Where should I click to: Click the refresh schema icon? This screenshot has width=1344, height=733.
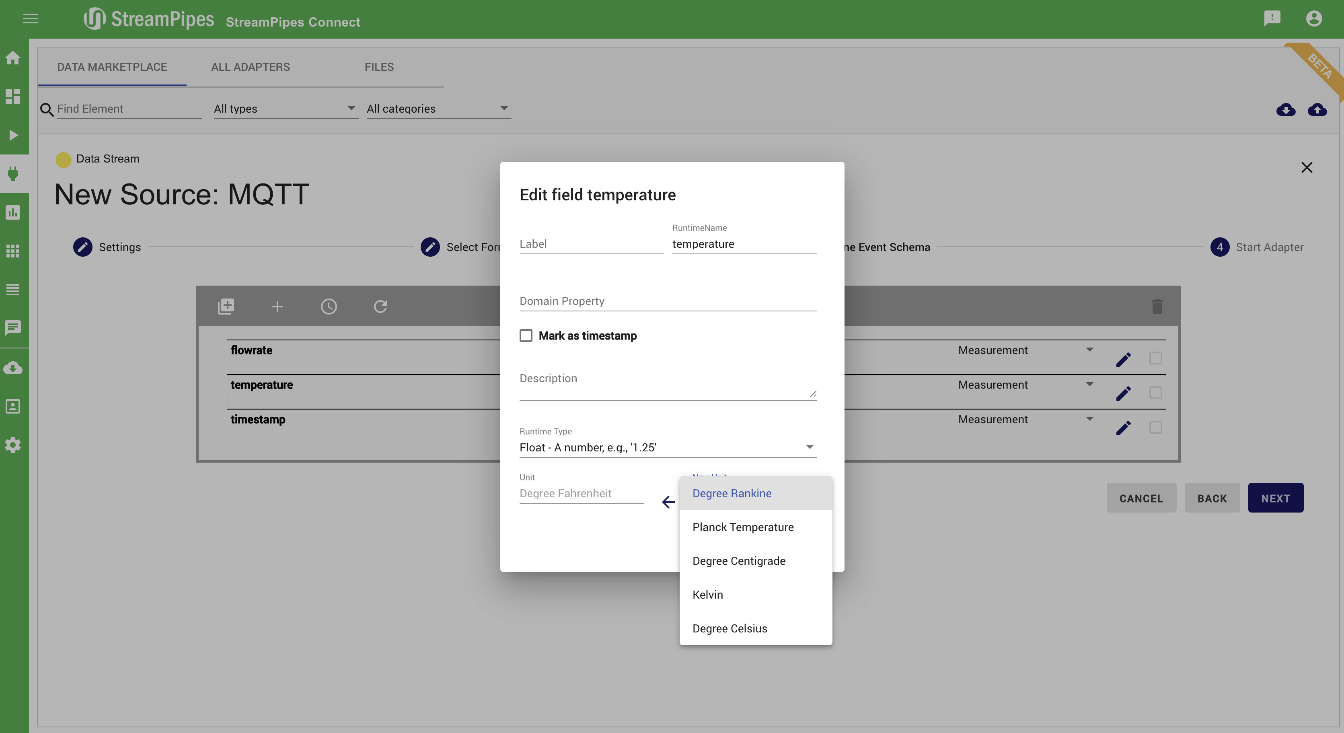click(x=380, y=307)
